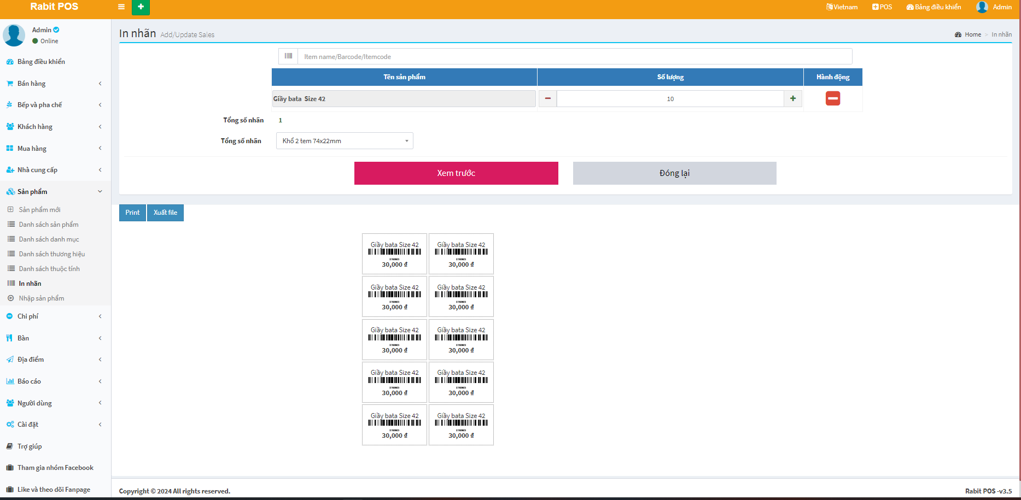This screenshot has height=500, width=1021.
Task: Click the Chi phí expense icon
Action: pos(9,316)
